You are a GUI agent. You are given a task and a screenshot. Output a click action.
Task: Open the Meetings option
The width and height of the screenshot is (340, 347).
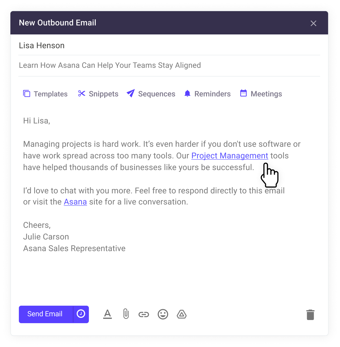261,94
